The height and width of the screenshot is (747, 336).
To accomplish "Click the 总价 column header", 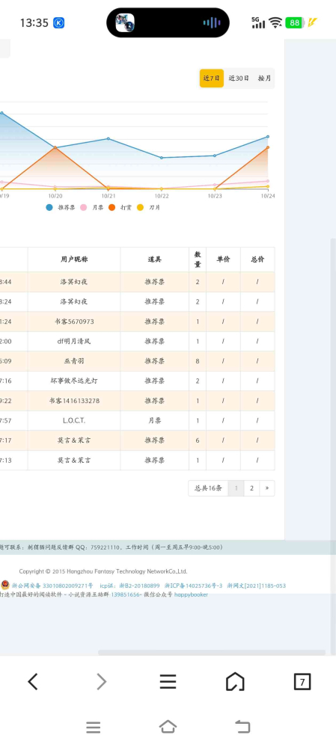I will (x=257, y=259).
